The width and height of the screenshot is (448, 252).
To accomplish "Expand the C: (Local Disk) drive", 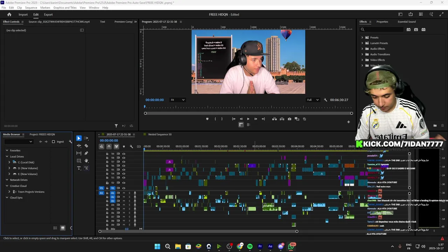I will (x=9, y=162).
